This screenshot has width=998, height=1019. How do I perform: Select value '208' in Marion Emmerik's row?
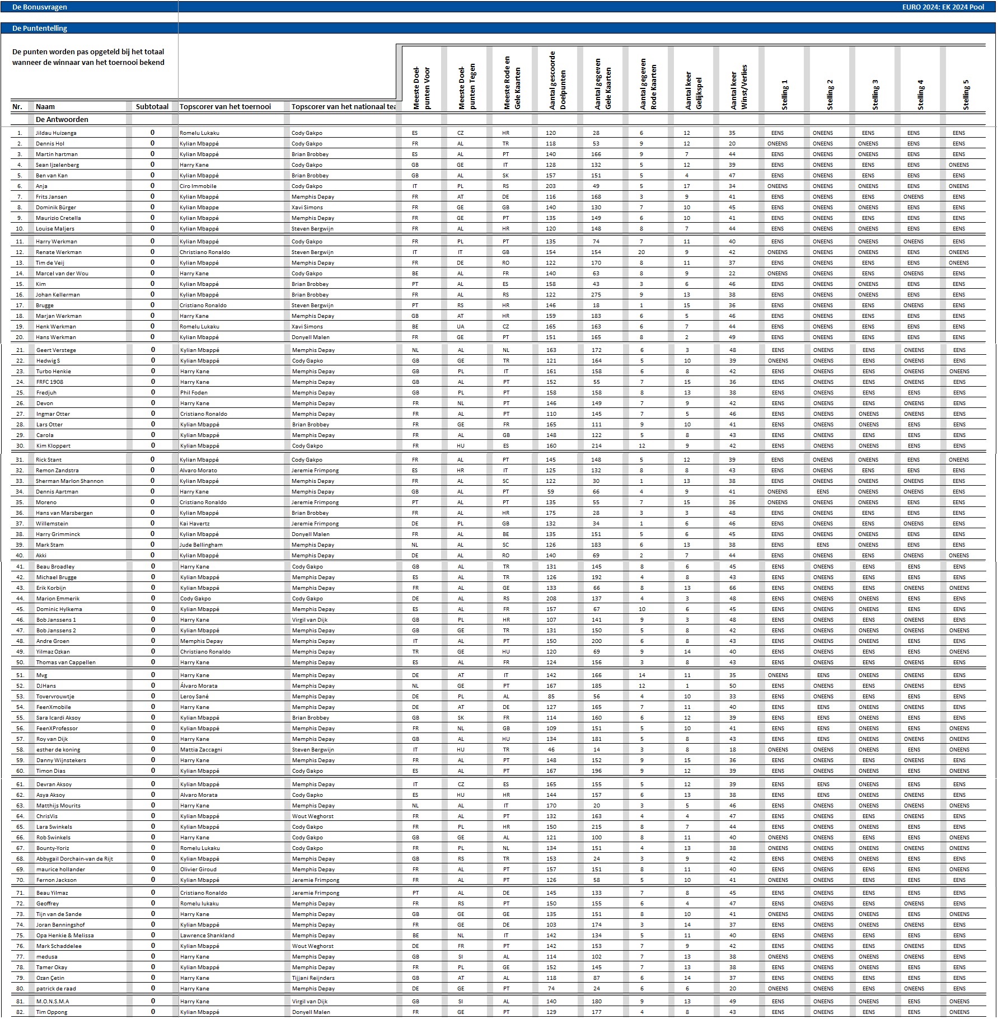[x=551, y=599]
